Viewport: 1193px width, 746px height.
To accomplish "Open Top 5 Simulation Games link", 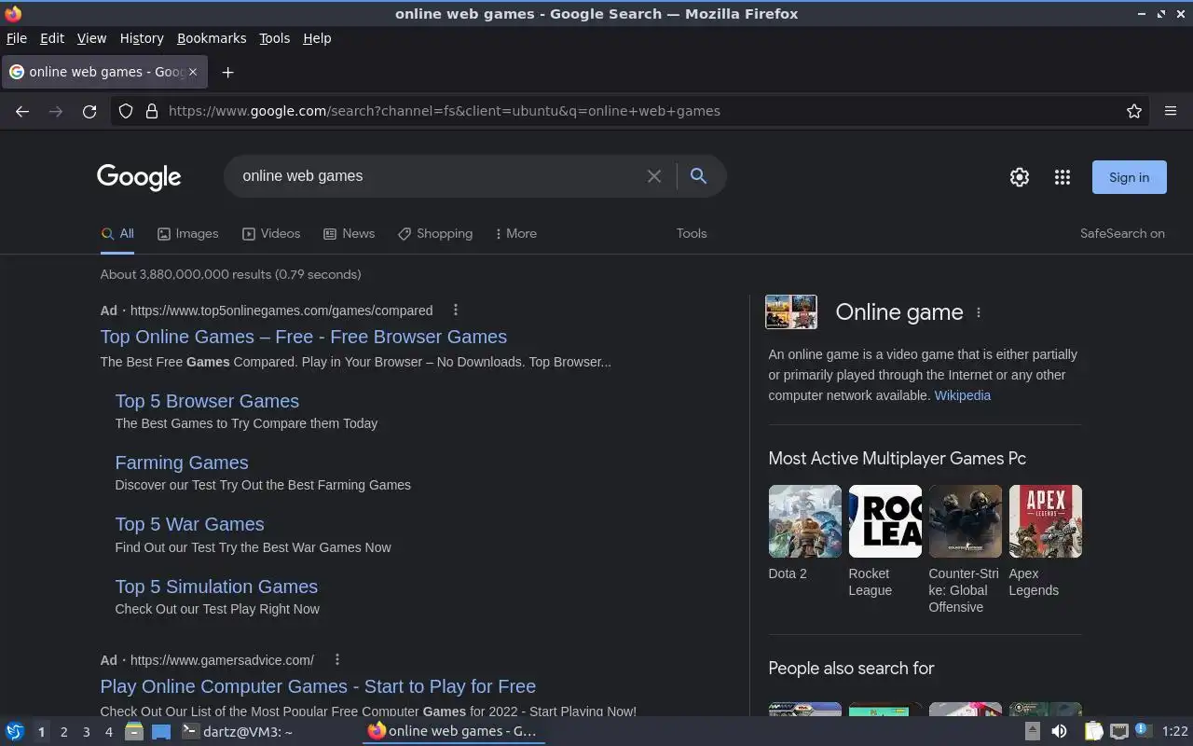I will tap(216, 587).
